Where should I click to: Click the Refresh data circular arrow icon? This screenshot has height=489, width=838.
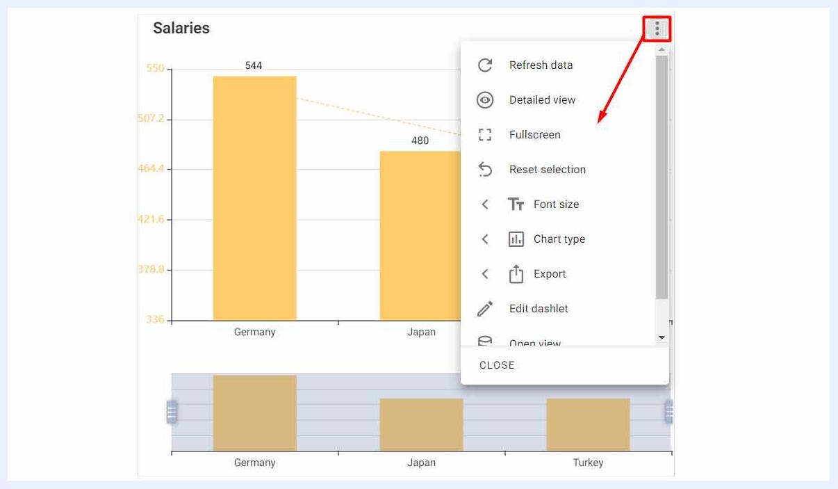[485, 65]
